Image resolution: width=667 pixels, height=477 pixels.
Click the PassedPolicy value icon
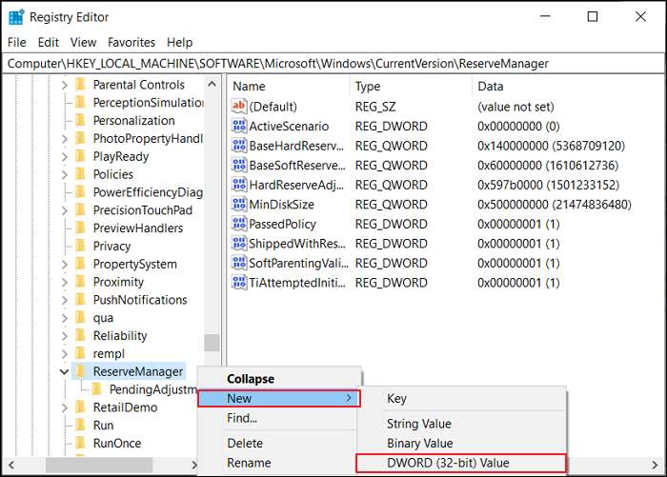239,225
